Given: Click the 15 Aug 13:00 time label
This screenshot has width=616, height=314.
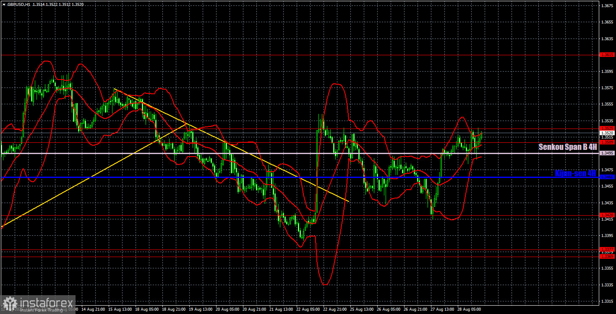Looking at the screenshot, I should [x=120, y=309].
